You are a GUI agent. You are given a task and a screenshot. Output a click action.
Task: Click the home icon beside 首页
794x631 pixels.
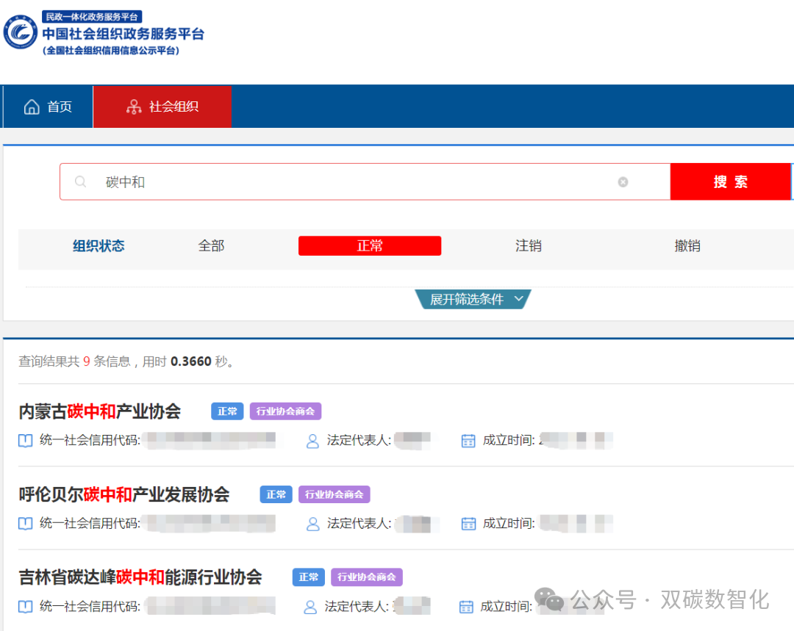32,107
